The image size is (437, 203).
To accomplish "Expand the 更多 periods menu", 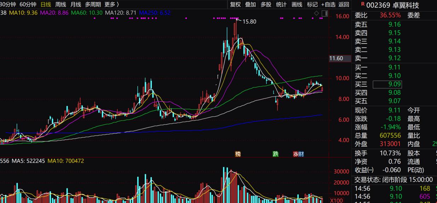I will click(112, 4).
